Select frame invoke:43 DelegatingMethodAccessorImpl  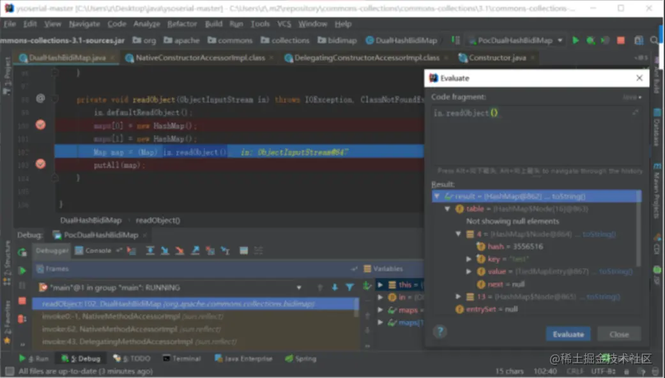[195, 342]
